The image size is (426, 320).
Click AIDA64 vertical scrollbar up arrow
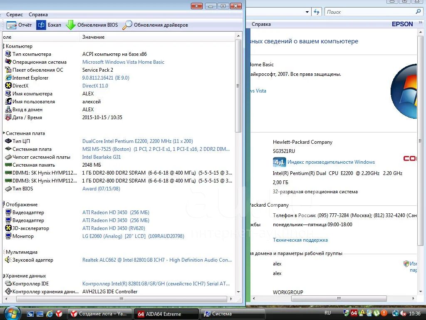[238, 36]
